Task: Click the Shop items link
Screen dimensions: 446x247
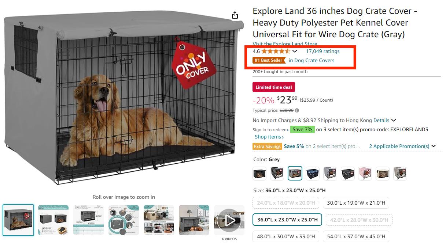Action: [269, 137]
